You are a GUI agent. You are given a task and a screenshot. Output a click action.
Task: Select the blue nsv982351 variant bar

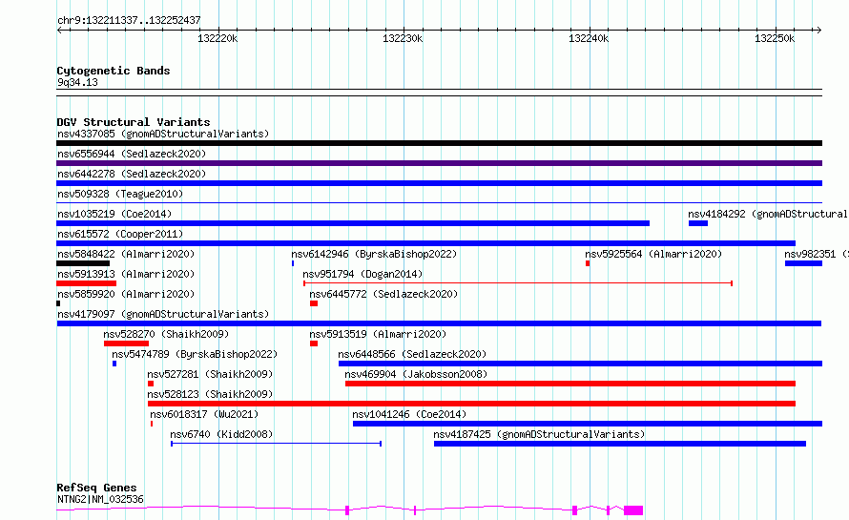coord(803,263)
